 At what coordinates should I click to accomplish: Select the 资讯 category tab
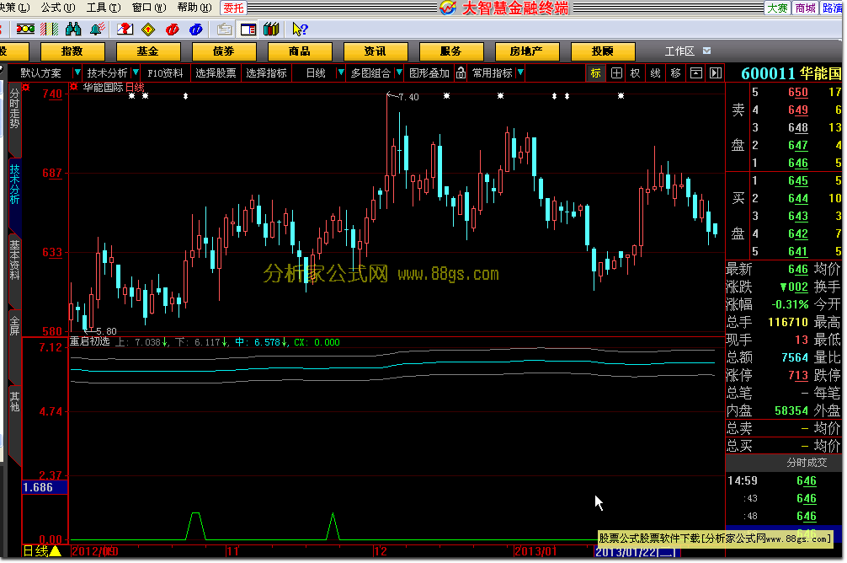375,51
